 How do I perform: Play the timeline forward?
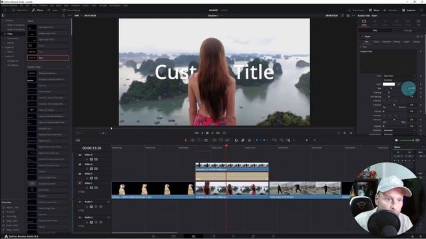(x=212, y=133)
